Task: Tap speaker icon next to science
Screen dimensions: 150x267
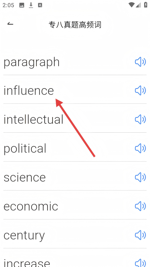Action: (140, 177)
